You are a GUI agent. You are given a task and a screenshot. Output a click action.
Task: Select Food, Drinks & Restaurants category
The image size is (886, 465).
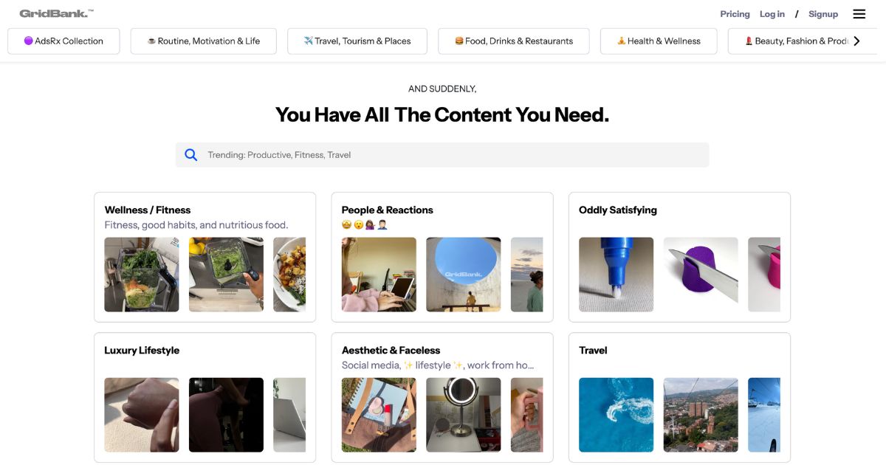coord(514,41)
